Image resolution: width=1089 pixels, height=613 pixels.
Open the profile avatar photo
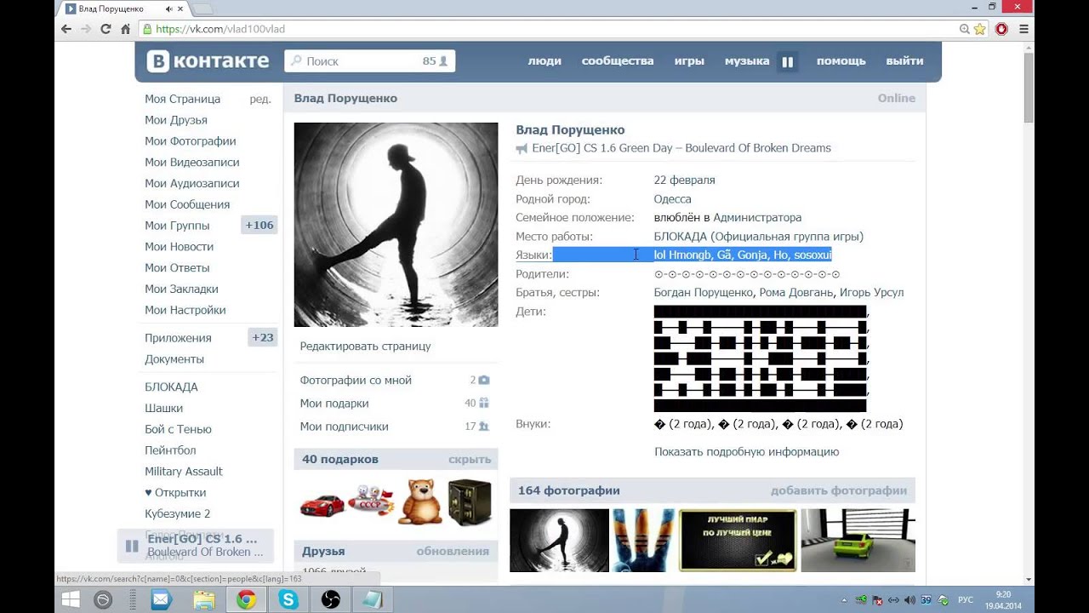(x=396, y=225)
